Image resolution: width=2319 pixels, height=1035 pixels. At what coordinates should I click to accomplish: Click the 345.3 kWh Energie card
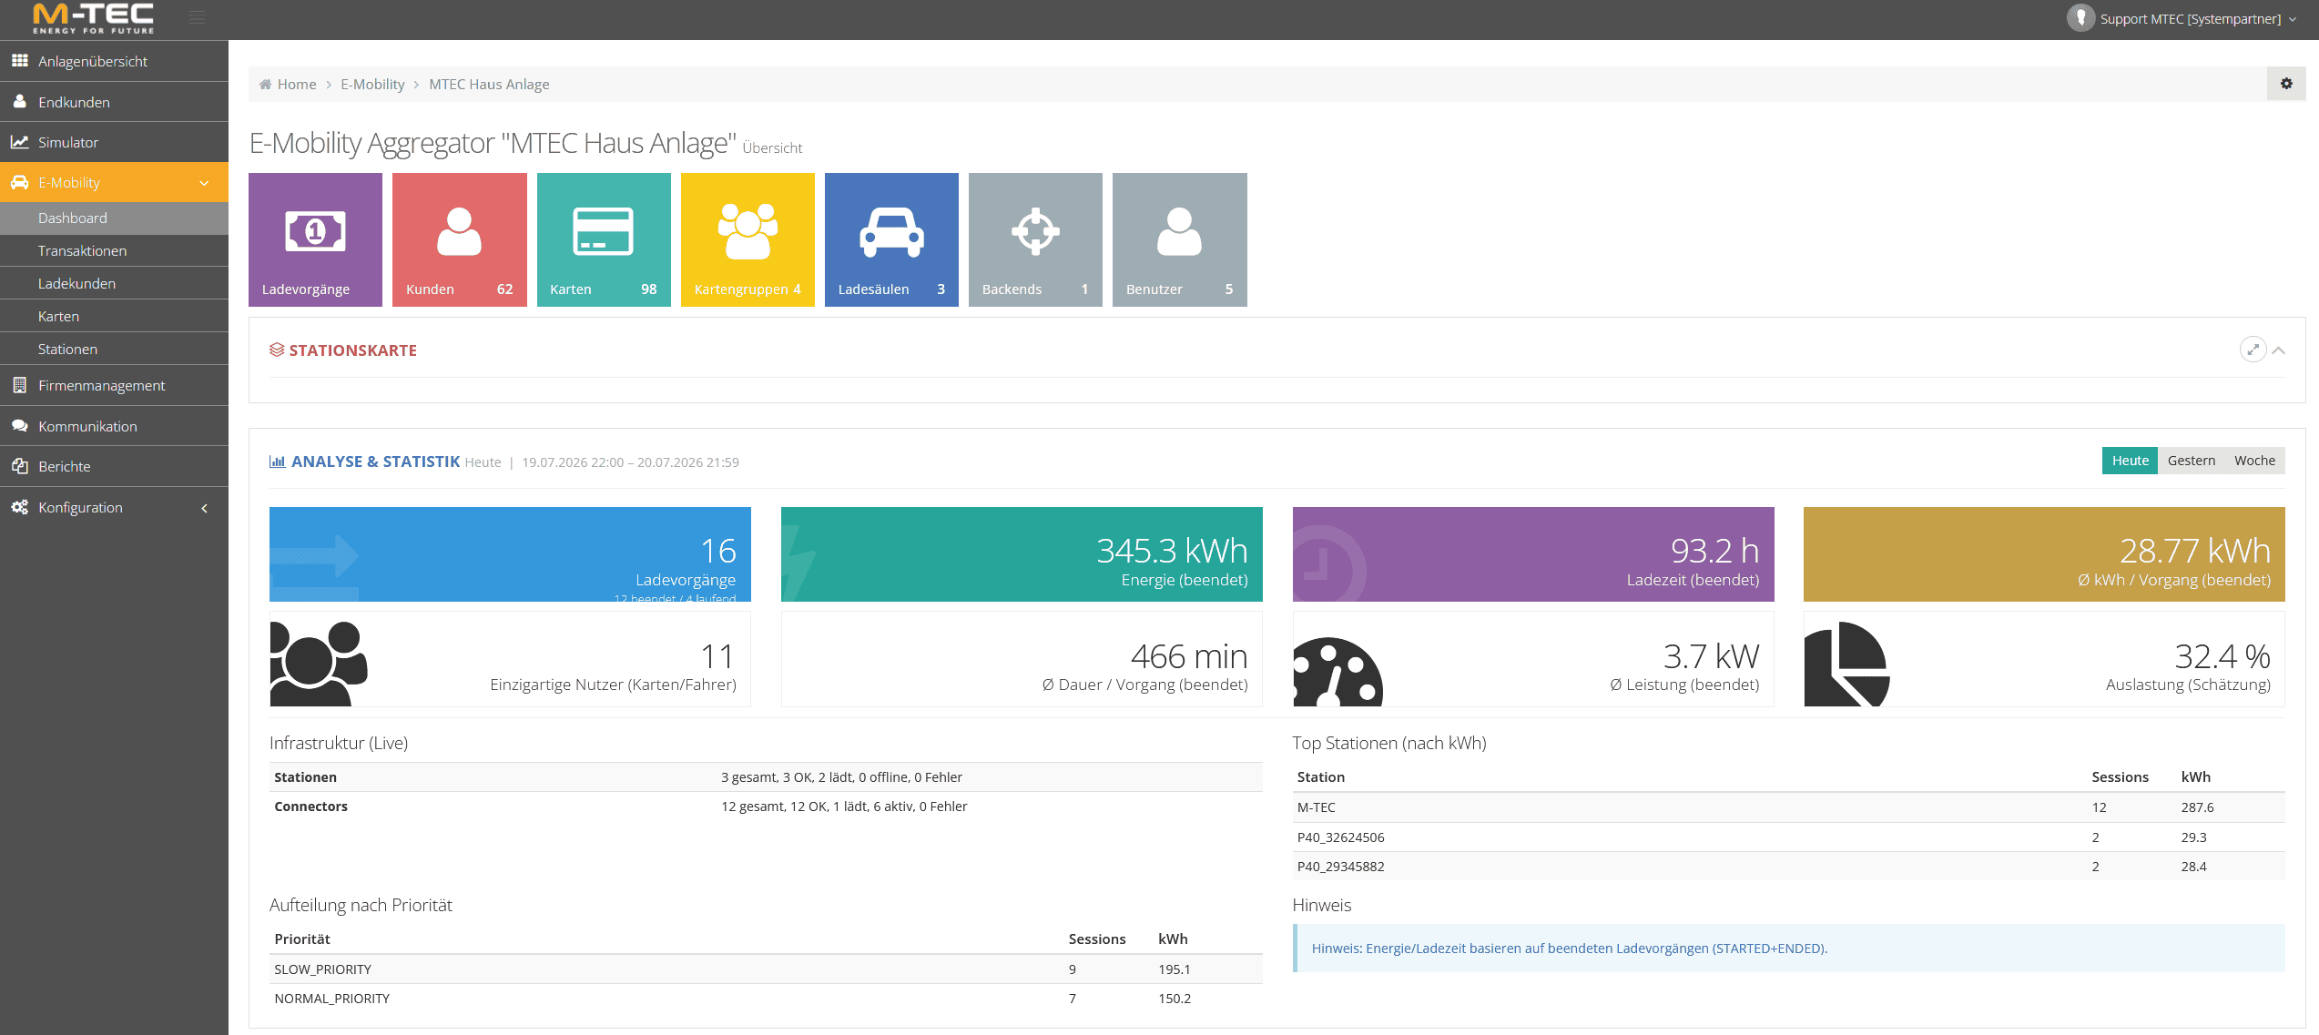[1022, 554]
